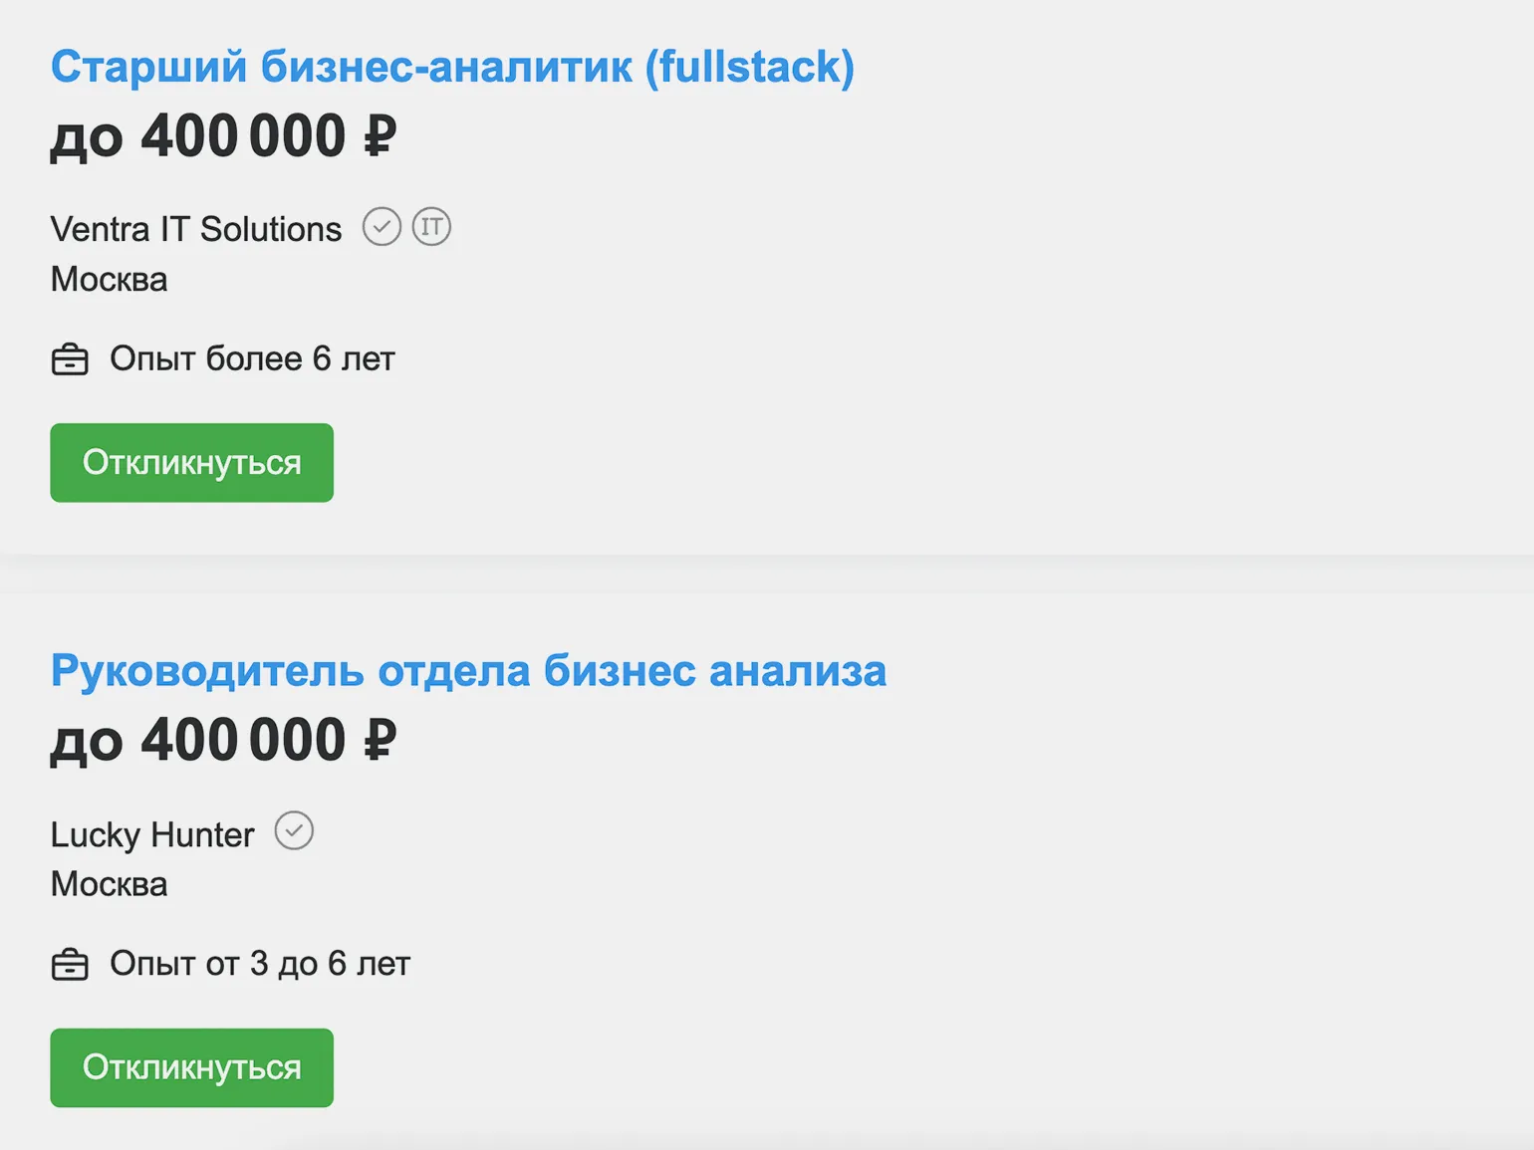Screen dimensions: 1534x1150
Task: Click the verified checkmark beside Lucky Hunter
Action: coord(294,831)
